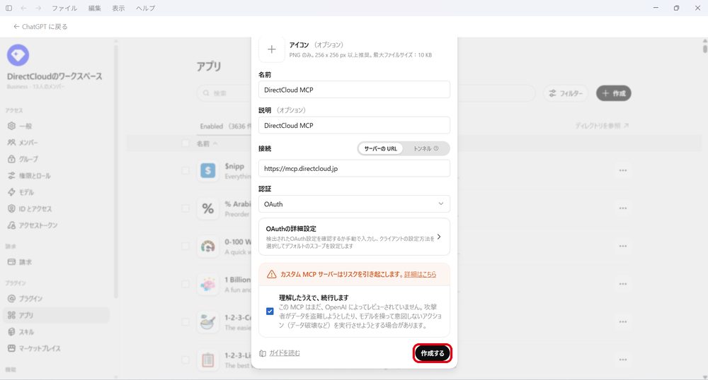Image resolution: width=708 pixels, height=380 pixels.
Task: Click the DirectCloud workspace logo
Action: tap(18, 55)
